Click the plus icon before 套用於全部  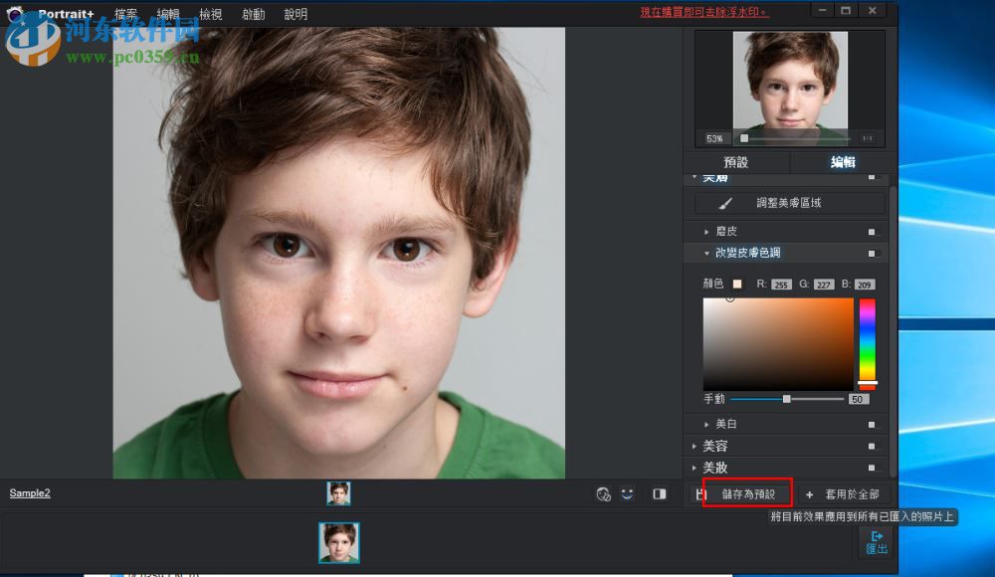[810, 493]
